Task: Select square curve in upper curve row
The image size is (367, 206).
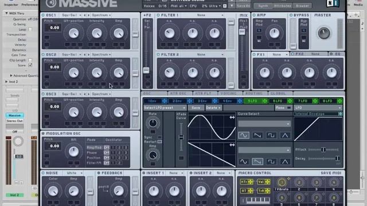Action: [271, 135]
